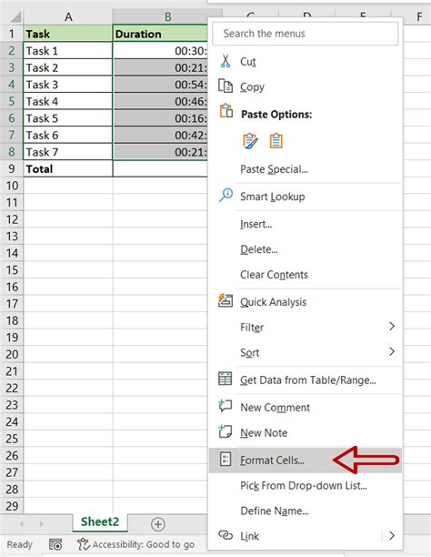Choose Get Data from Table/Range
The width and height of the screenshot is (431, 557).
pyautogui.click(x=306, y=380)
